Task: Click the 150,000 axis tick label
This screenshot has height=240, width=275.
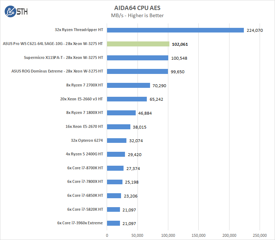Action: point(198,235)
